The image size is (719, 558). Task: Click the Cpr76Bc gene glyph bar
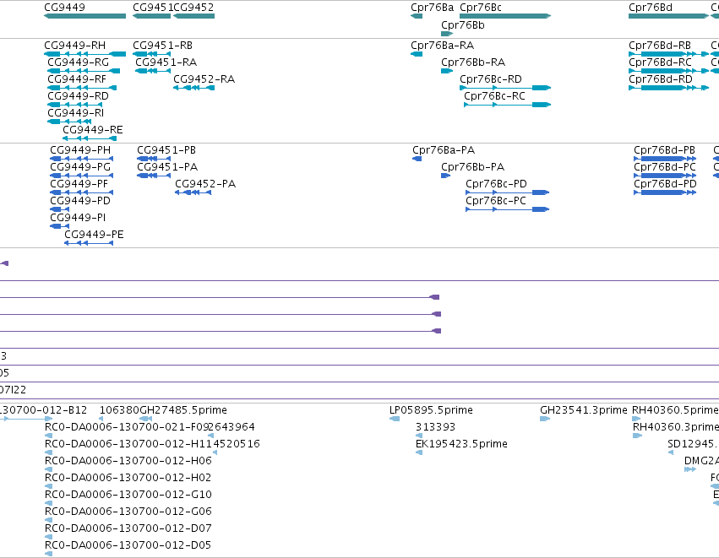click(x=505, y=16)
